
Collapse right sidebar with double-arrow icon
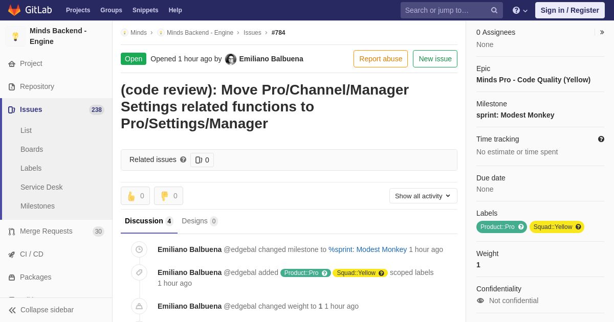tap(602, 32)
